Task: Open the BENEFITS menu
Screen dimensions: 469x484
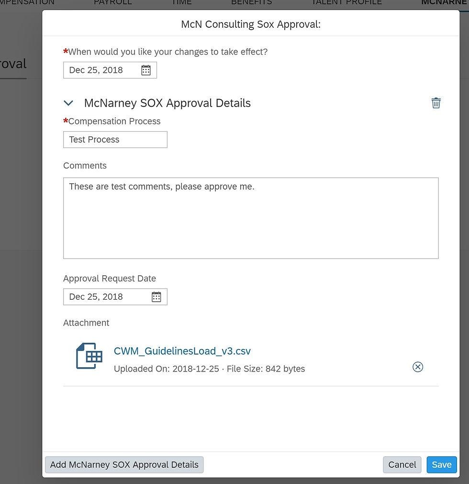Action: 251,3
